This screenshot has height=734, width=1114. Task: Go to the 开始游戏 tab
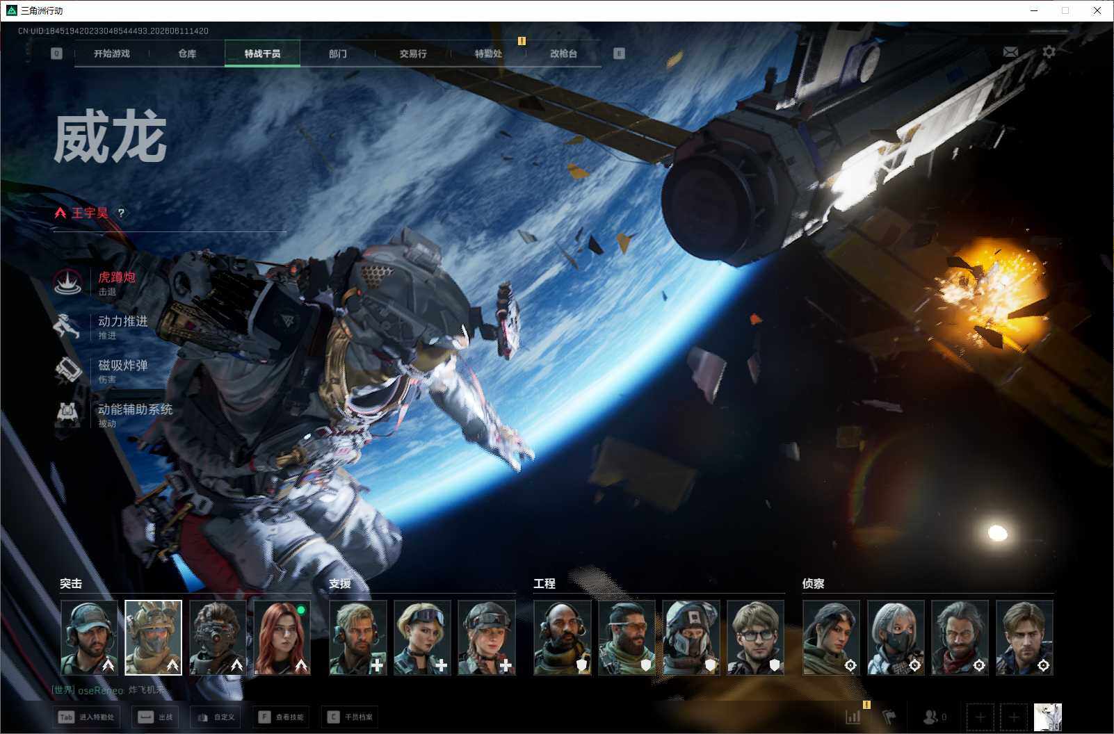(112, 54)
